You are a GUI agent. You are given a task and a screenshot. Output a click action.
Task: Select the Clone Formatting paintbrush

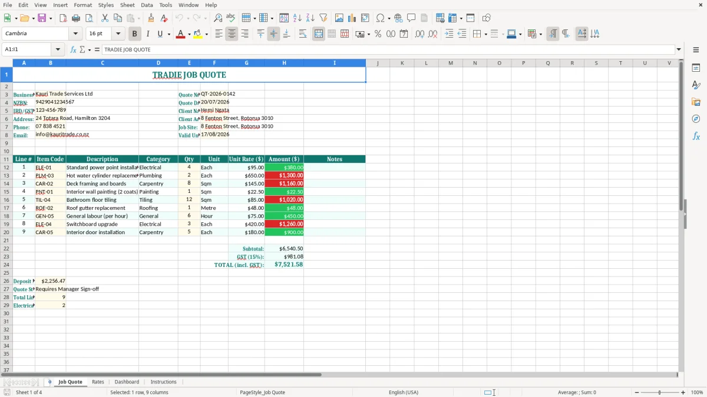[x=151, y=18]
